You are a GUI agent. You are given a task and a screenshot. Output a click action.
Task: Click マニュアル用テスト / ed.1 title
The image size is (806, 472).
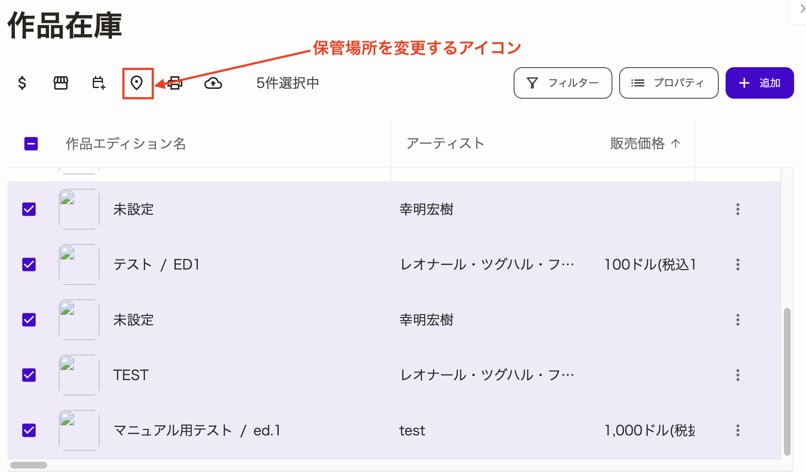tap(197, 430)
